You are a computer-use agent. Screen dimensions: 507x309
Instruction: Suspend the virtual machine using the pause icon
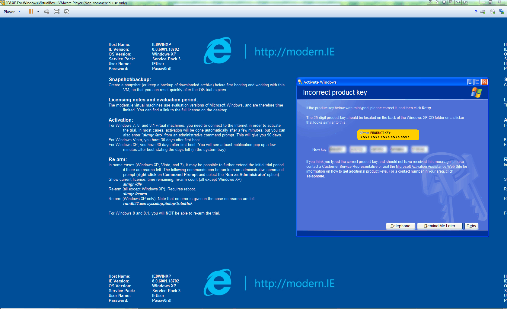[31, 11]
